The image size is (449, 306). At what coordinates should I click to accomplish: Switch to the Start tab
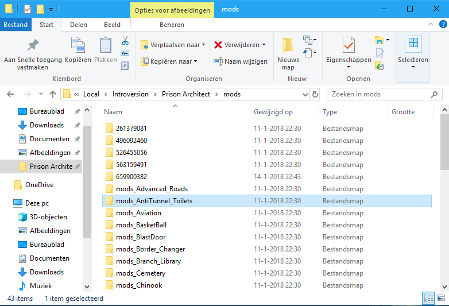47,25
